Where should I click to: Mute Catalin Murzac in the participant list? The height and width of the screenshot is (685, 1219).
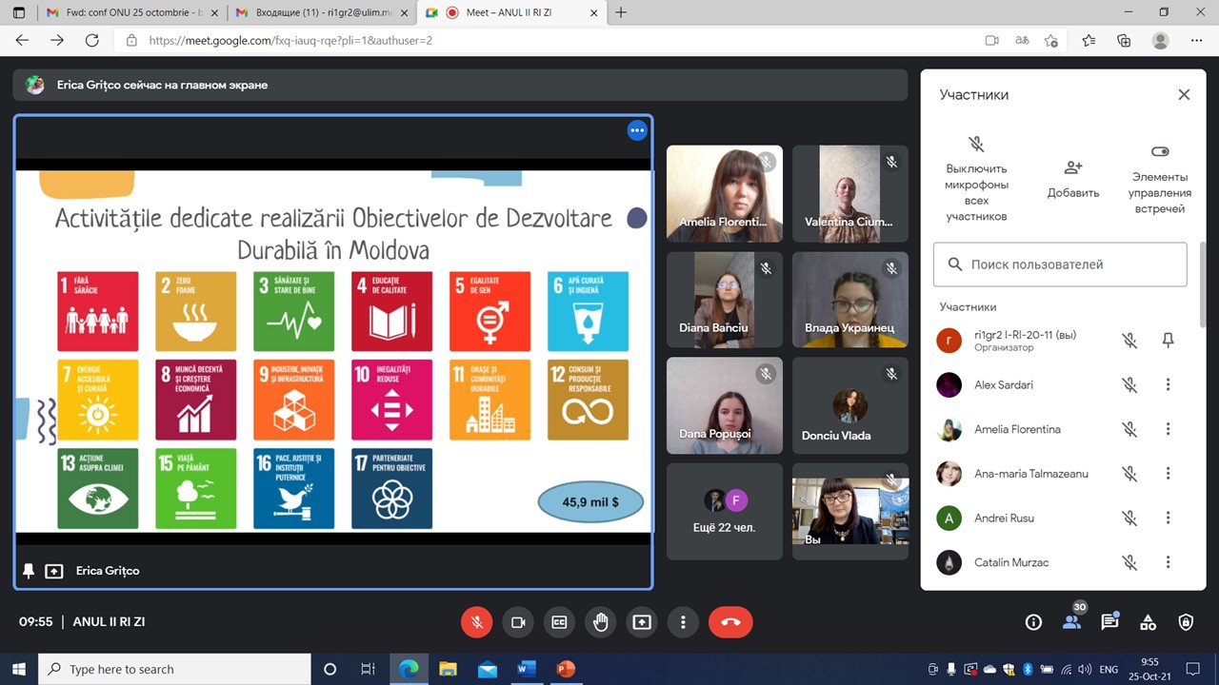point(1129,562)
